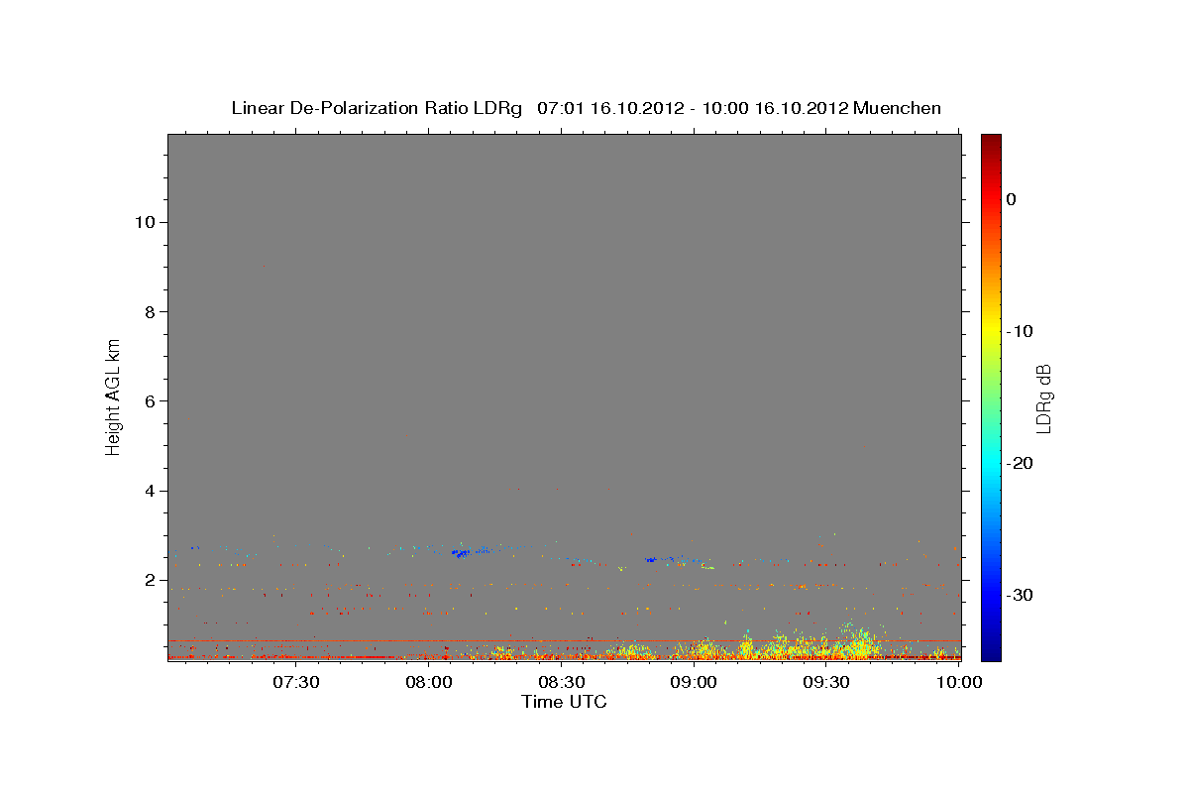Click the plot title 'Linear De-Polarization Ratio LDRg'
The height and width of the screenshot is (793, 1189).
pyautogui.click(x=376, y=108)
